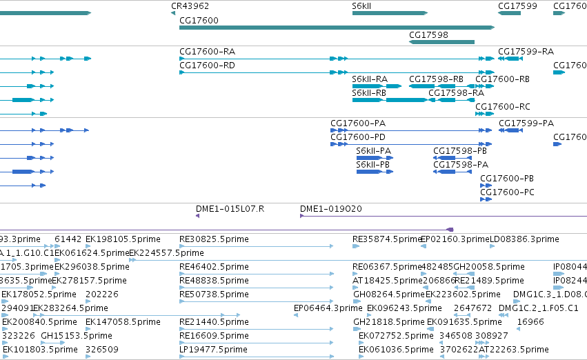The height and width of the screenshot is (360, 587).
Task: Select the DME1-019O20 clone label
Action: (331, 209)
